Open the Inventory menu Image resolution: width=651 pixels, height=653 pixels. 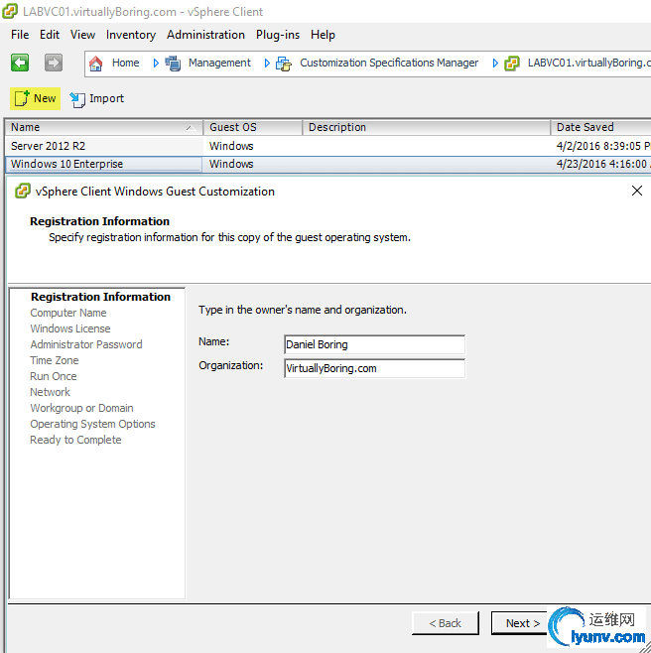(x=131, y=35)
